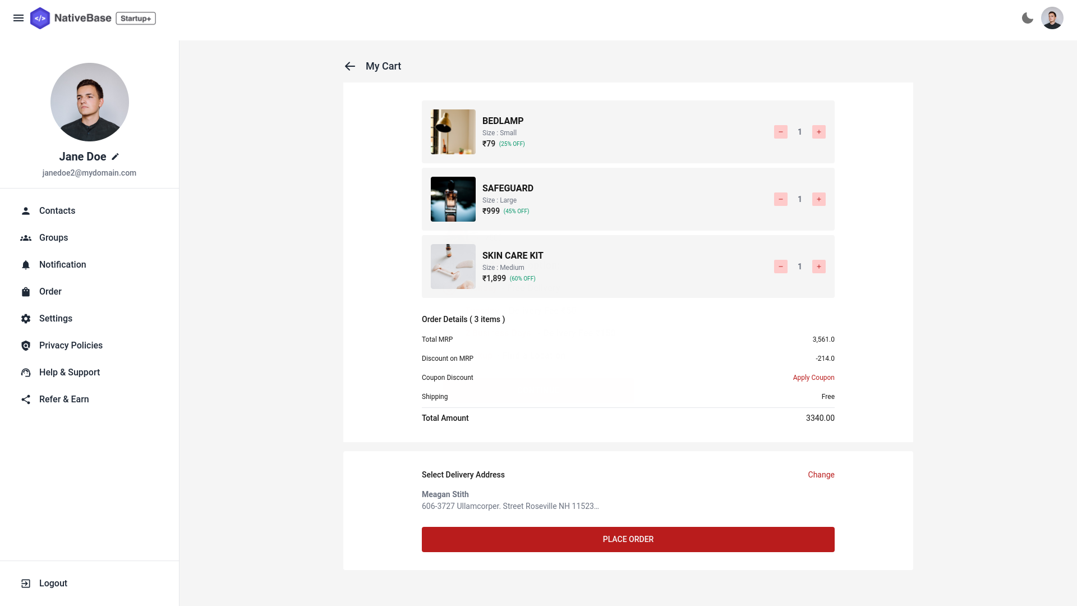Click Change delivery address link
This screenshot has height=606, width=1077.
tap(821, 474)
